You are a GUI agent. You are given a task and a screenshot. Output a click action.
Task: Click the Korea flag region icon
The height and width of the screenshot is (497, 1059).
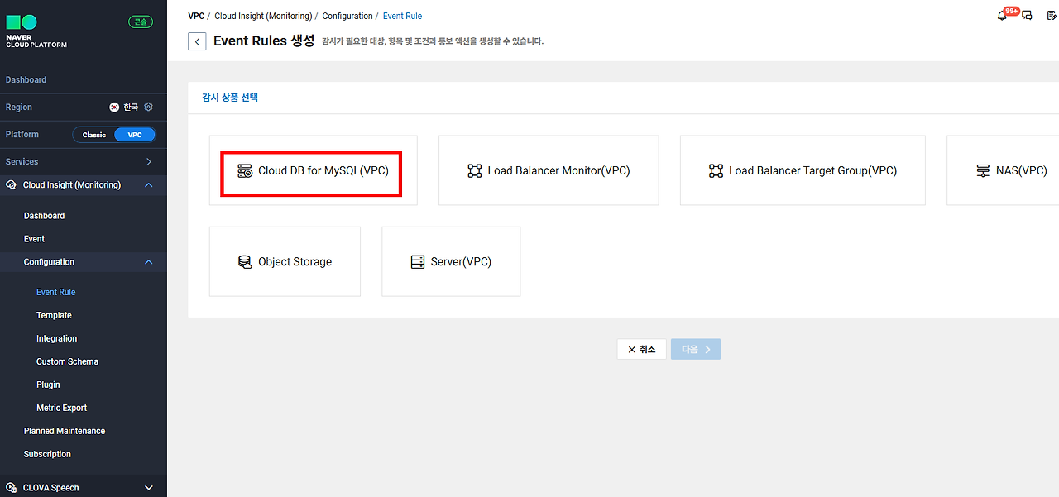[114, 108]
